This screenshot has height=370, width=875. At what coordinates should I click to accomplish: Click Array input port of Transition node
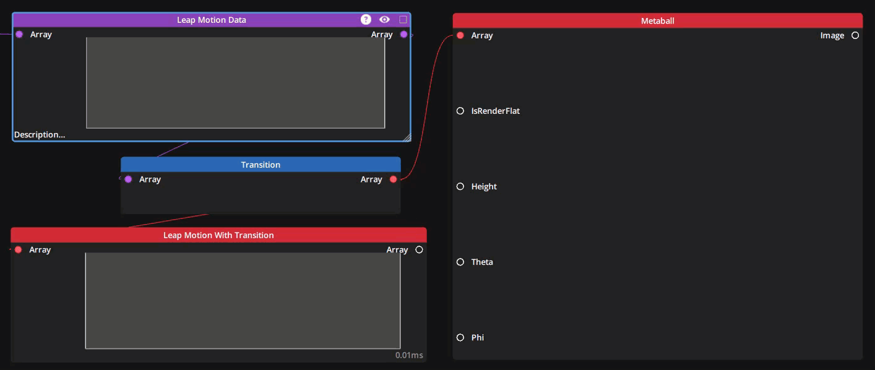pos(128,179)
